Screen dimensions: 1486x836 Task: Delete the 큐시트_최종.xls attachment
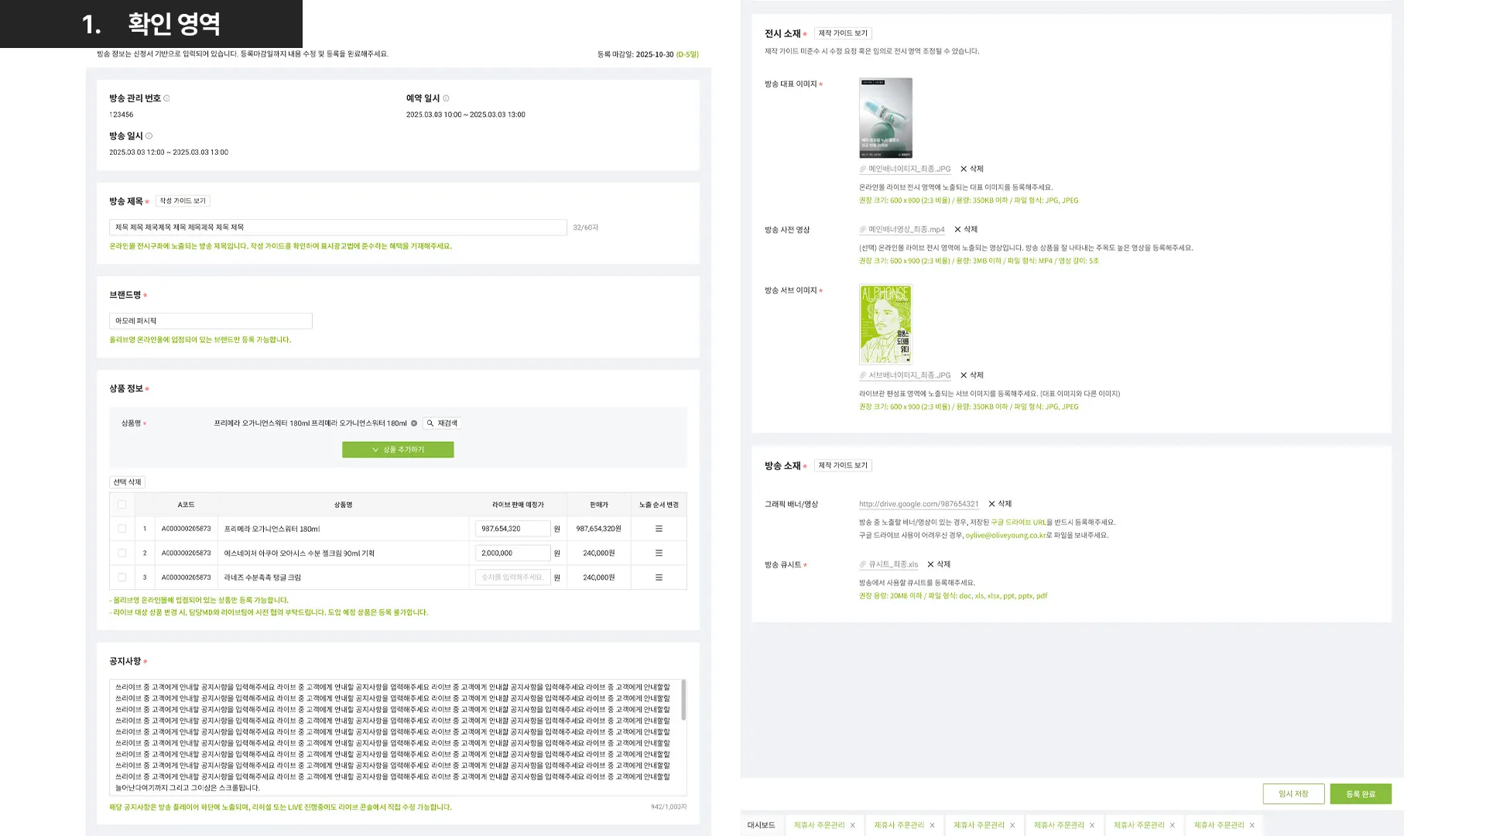point(938,564)
